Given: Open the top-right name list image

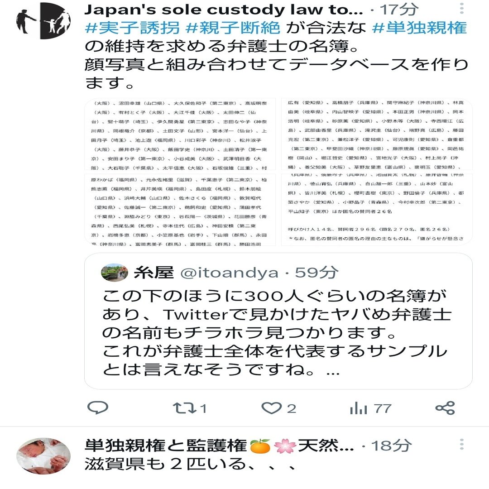Looking at the screenshot, I should pos(377,134).
